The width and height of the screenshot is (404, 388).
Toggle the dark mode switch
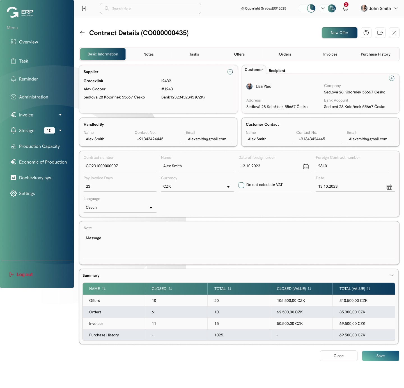coord(307,8)
